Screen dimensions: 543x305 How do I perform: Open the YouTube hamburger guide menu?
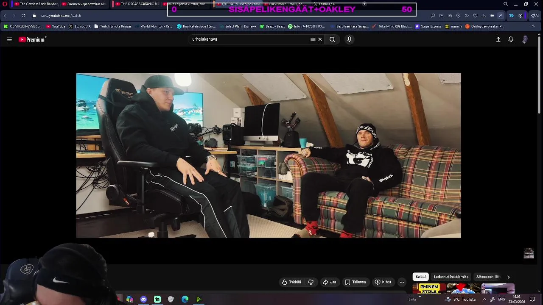click(x=9, y=39)
